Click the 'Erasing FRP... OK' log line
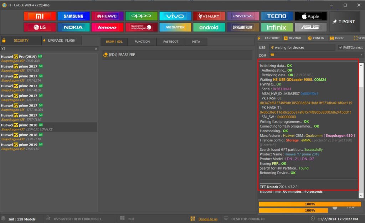The width and height of the screenshot is (365, 223). (x=273, y=164)
